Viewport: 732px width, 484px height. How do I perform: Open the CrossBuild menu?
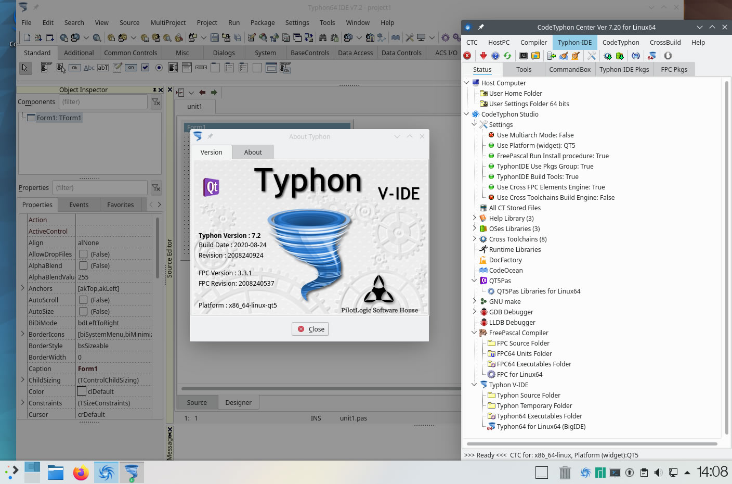[665, 42]
